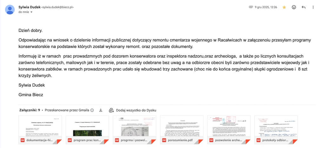Click the paperclip attachment indicator
This screenshot has height=148, width=317.
pyautogui.click(x=251, y=7)
